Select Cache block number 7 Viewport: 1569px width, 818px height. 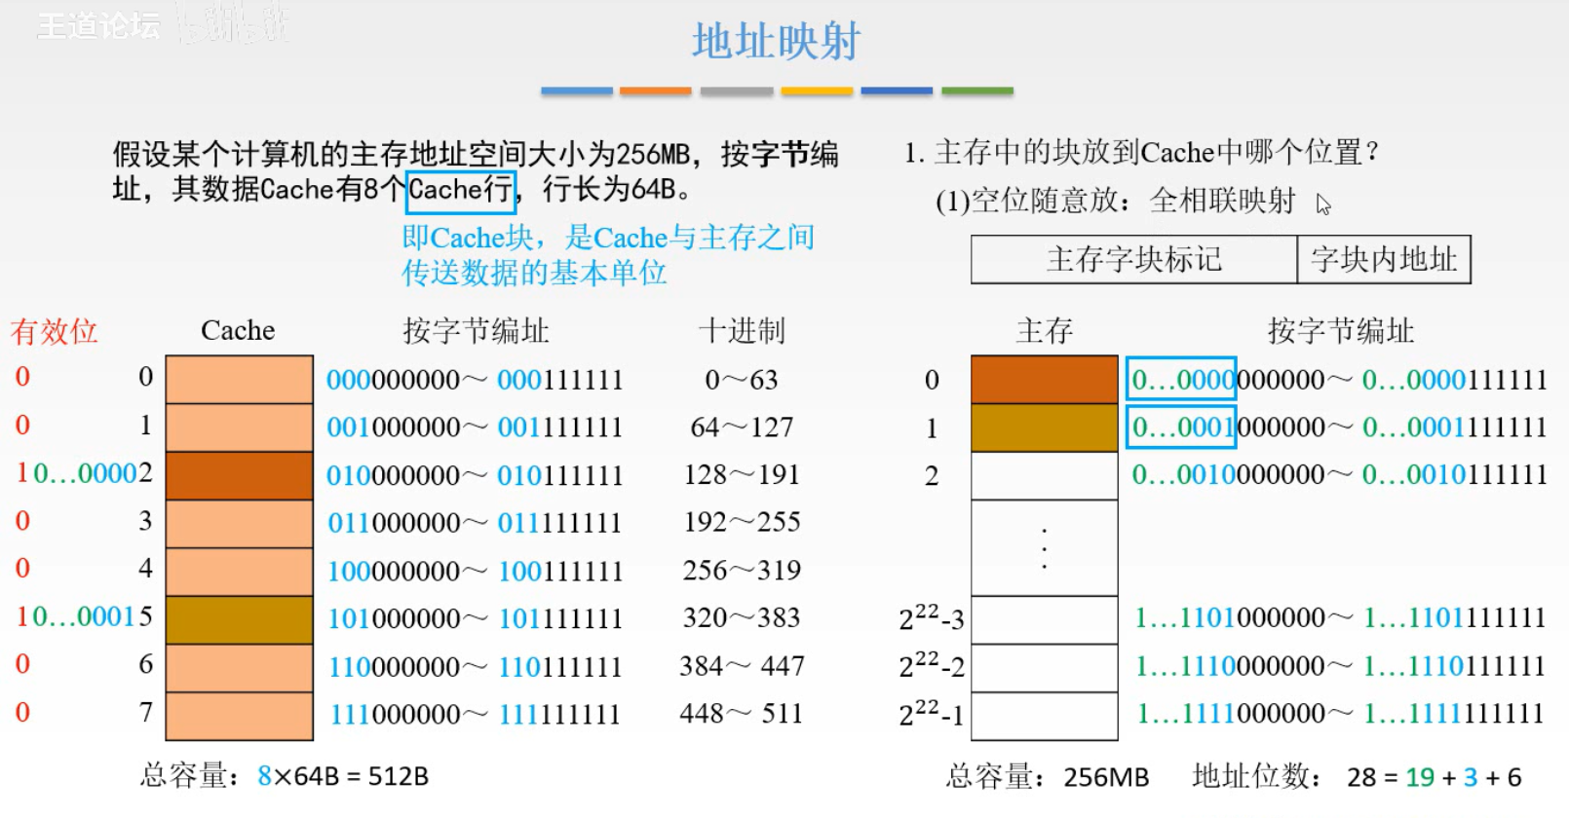coord(240,716)
